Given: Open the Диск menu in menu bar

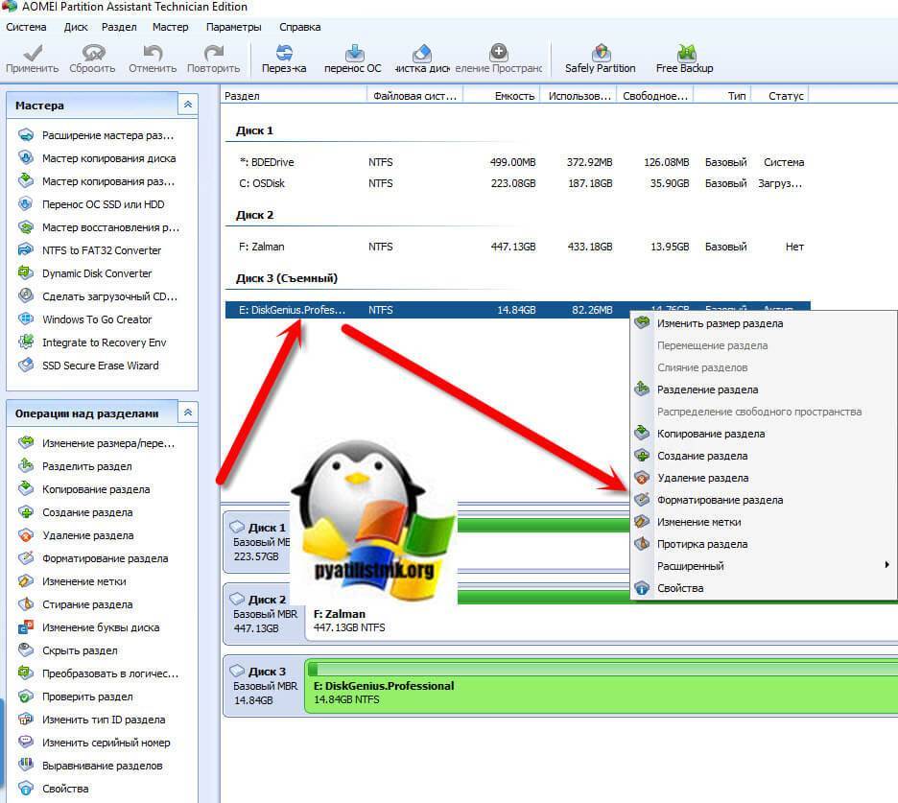Looking at the screenshot, I should pos(76,27).
